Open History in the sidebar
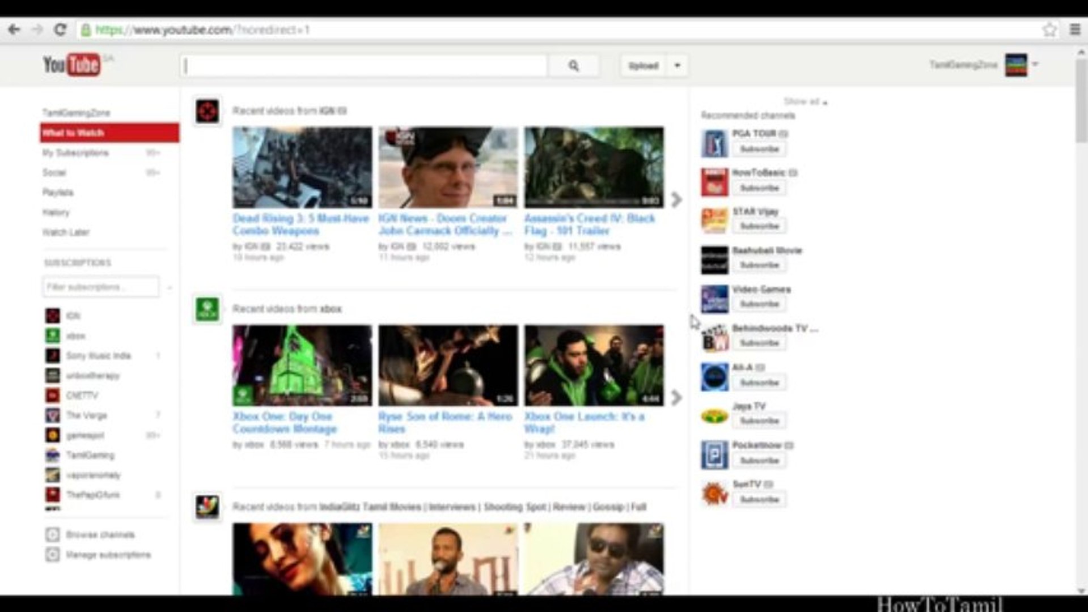1088x612 pixels. (56, 212)
